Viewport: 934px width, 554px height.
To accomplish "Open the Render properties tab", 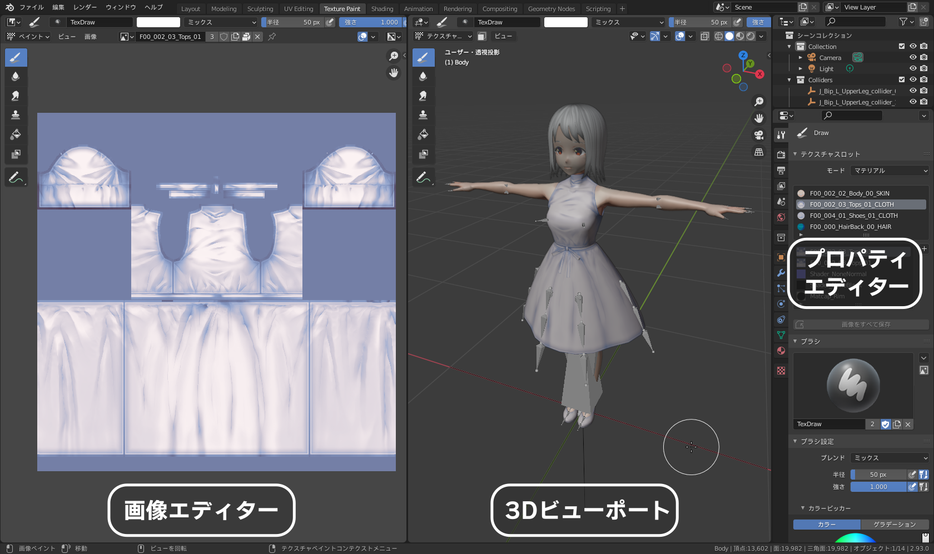I will point(781,154).
